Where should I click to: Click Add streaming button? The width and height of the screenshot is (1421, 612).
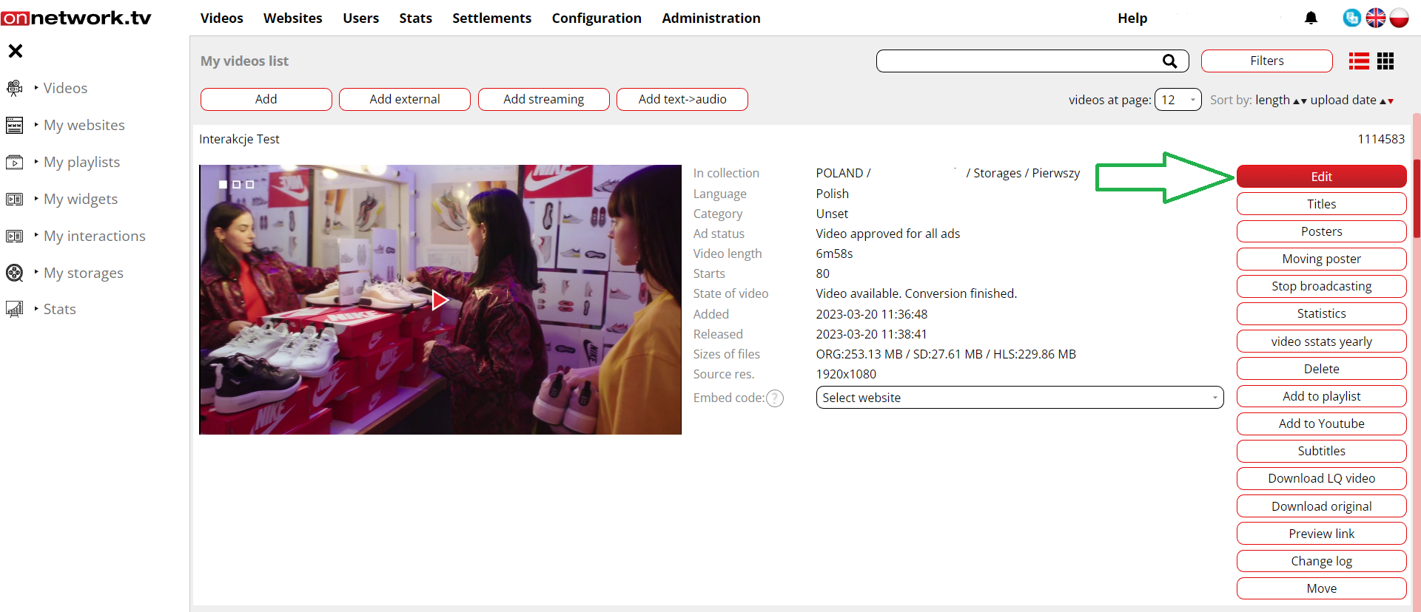(x=543, y=99)
